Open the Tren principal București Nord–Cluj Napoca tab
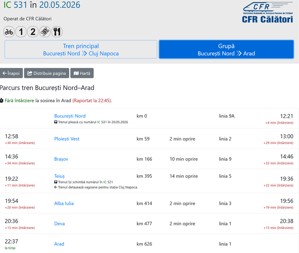Viewport: 299px width, 253px height. [81, 49]
